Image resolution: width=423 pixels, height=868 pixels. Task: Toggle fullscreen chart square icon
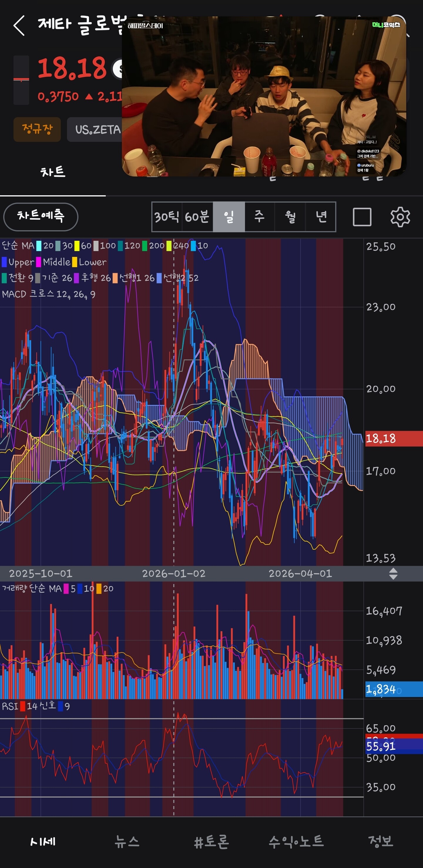(362, 217)
